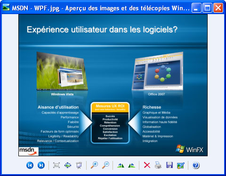Click the Office 2007 screenshot thumbnail

tap(157, 72)
